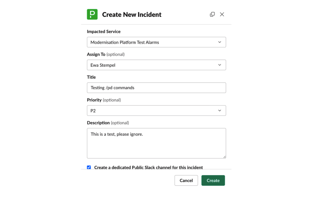
Task: Click the Create New Incident header title
Action: (132, 14)
